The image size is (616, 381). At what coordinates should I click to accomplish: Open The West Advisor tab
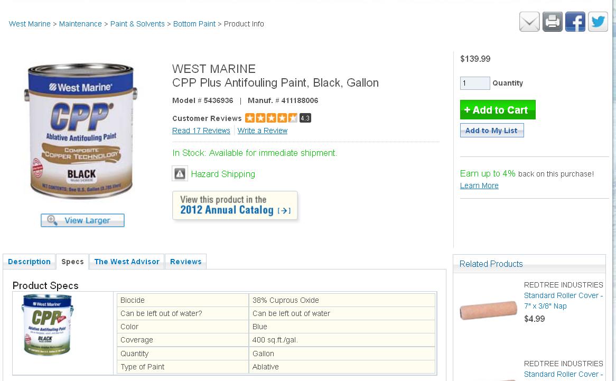click(x=127, y=262)
